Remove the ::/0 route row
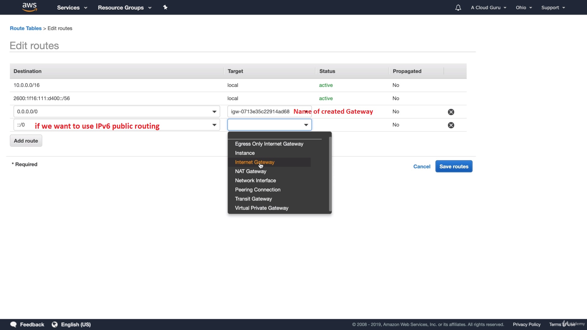587x330 pixels. coord(451,125)
